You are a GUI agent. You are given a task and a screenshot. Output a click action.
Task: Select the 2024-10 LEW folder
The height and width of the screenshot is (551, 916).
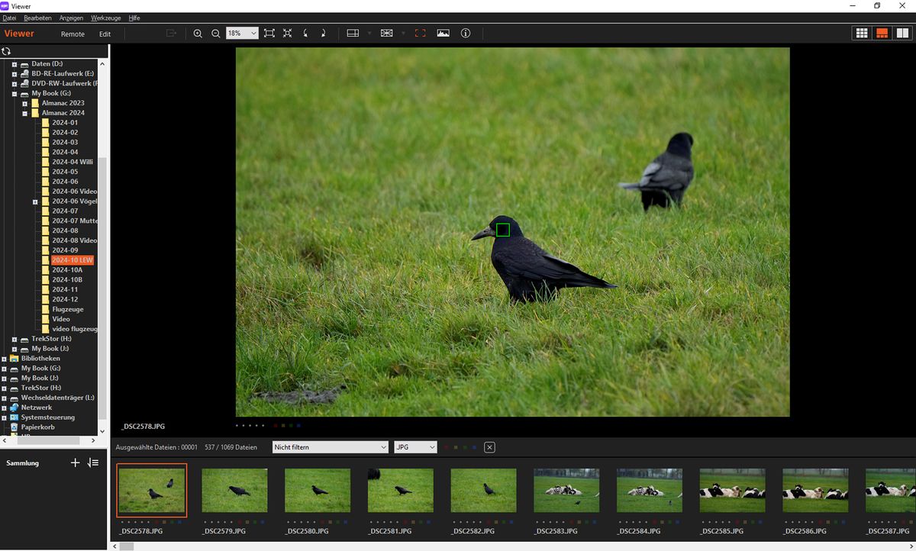tap(72, 259)
